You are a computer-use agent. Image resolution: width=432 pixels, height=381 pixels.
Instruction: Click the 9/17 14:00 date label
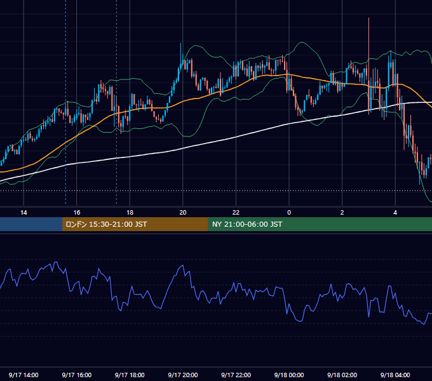(24, 375)
